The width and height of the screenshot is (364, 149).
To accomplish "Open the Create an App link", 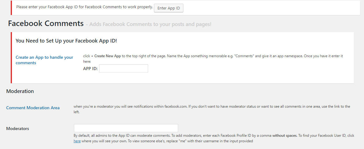I will (44, 60).
